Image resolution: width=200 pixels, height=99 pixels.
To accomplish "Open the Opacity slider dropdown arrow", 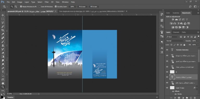I will pos(198,41).
